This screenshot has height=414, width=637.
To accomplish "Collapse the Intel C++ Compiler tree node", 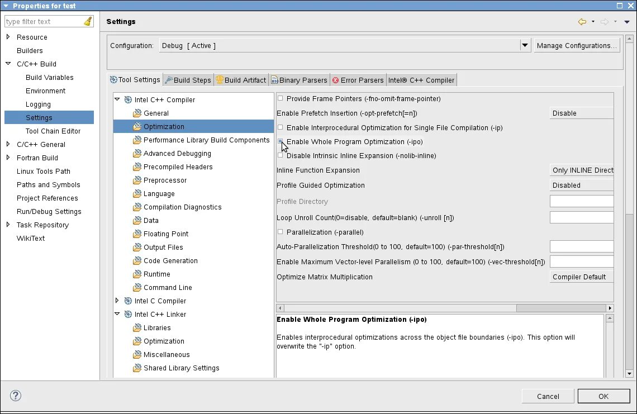I will pyautogui.click(x=117, y=99).
